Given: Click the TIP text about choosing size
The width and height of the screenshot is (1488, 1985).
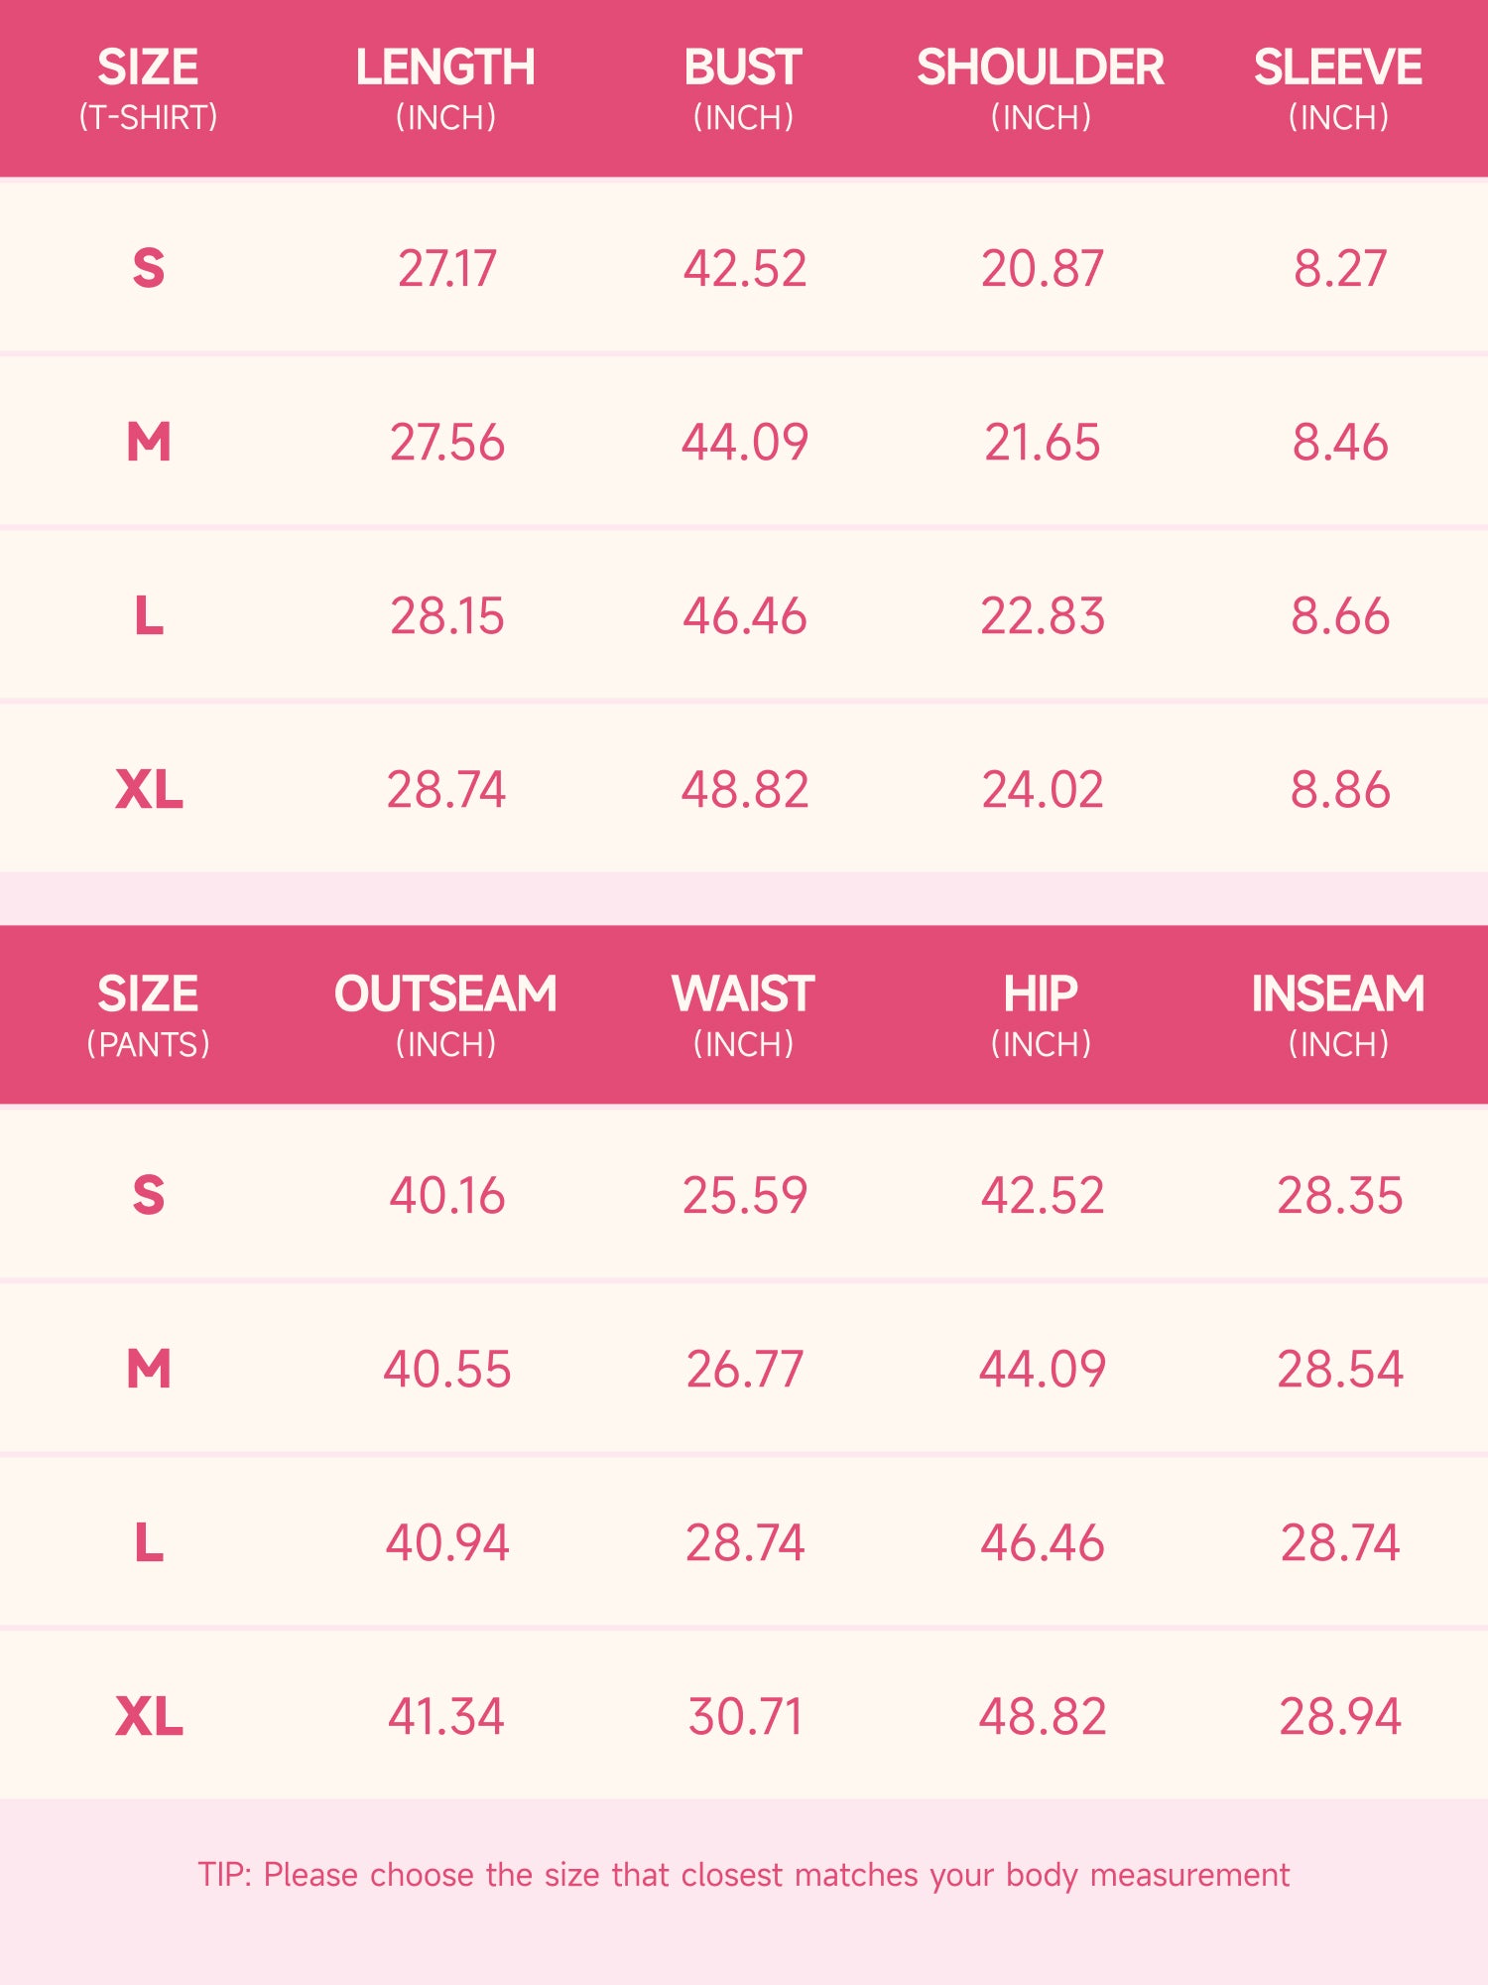Looking at the screenshot, I should click(x=744, y=1875).
